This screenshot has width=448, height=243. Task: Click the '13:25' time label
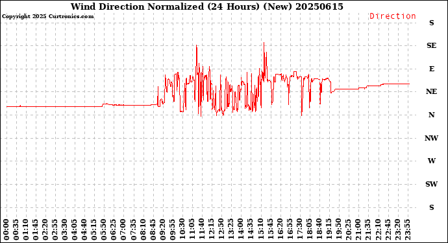click(x=230, y=229)
